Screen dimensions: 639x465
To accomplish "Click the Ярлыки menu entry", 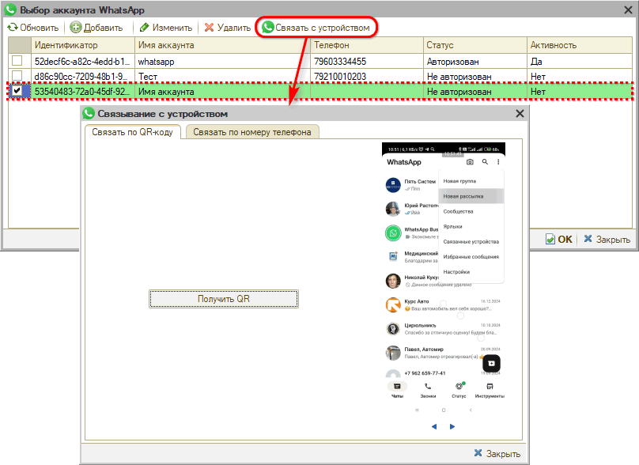I will (471, 226).
